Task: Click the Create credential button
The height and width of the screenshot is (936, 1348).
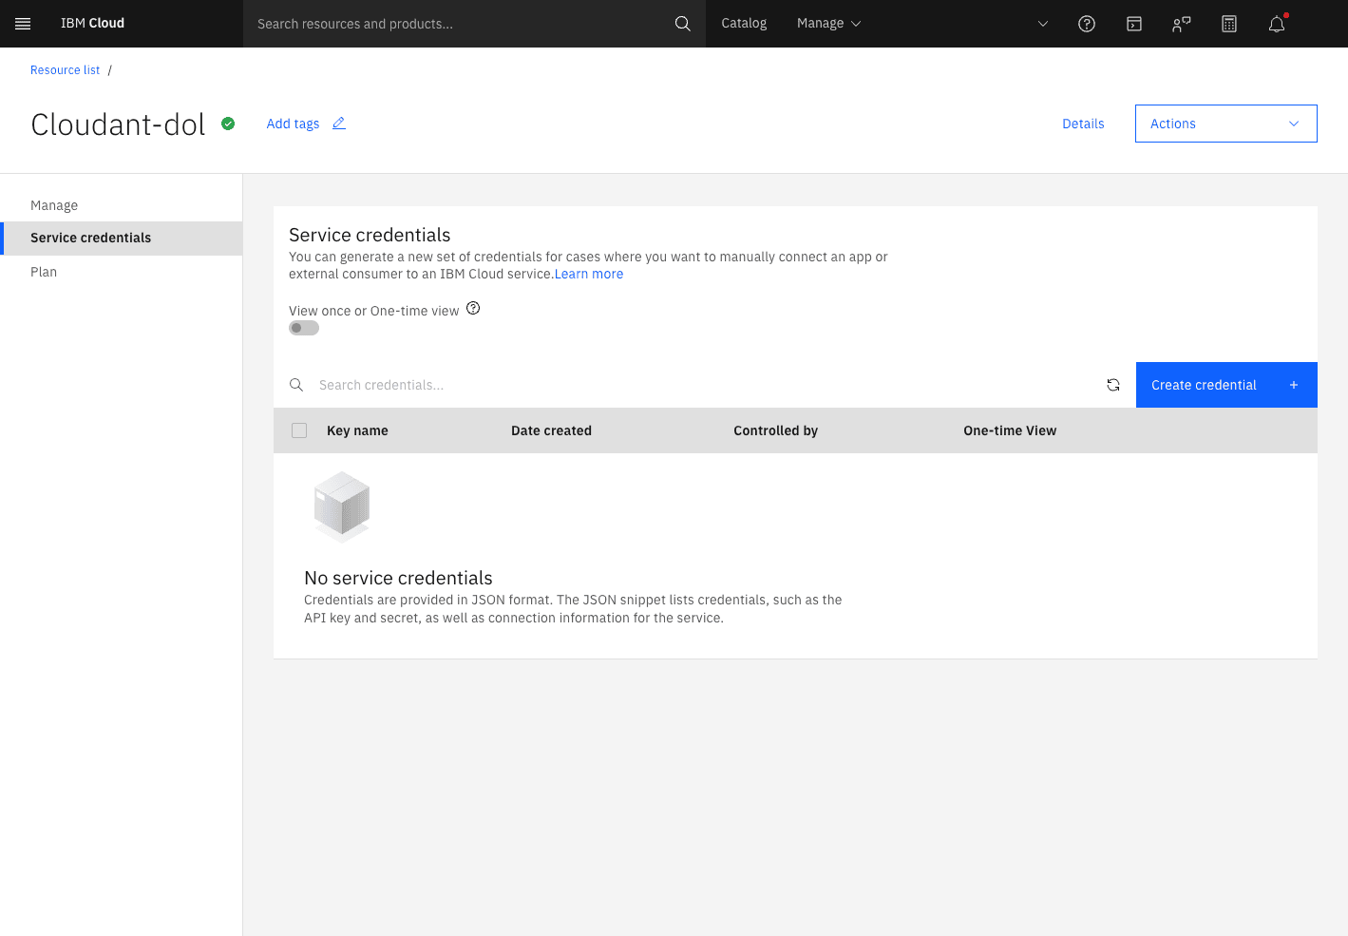Action: (1226, 385)
